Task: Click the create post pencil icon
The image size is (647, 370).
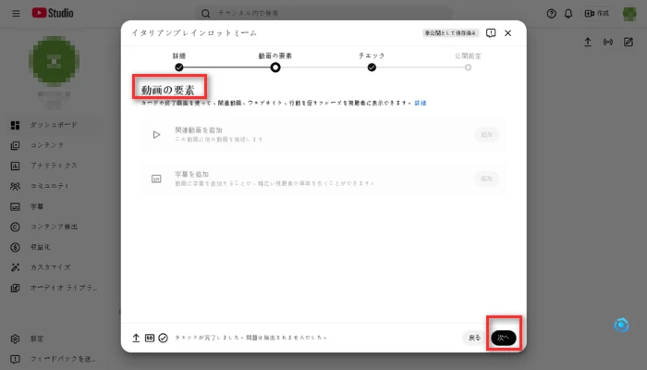Action: pos(628,42)
